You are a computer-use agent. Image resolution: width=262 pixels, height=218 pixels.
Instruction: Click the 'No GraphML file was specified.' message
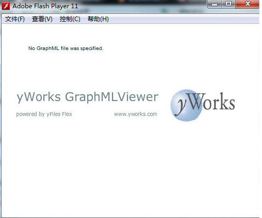coord(66,48)
